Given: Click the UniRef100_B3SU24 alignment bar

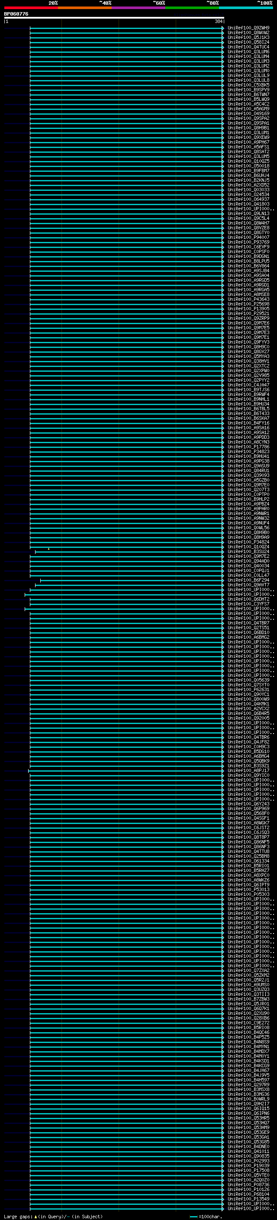Looking at the screenshot, I should click(x=129, y=552).
